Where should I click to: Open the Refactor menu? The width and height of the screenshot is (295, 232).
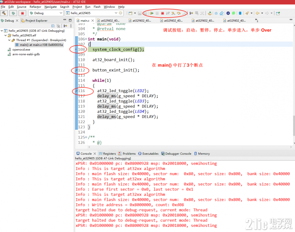35,7
